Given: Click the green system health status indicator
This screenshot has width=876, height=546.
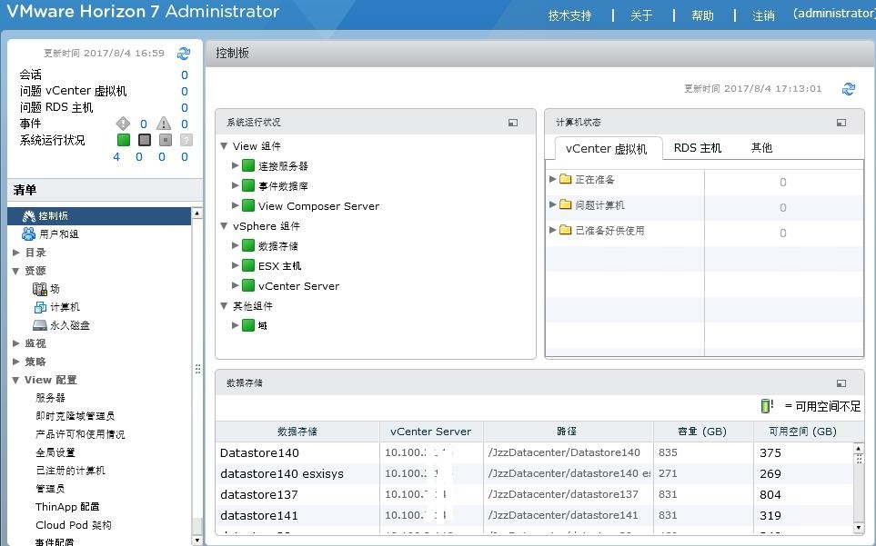Looking at the screenshot, I should click(124, 140).
